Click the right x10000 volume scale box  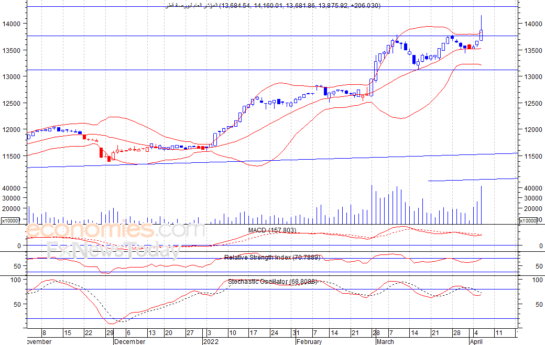tap(528, 221)
